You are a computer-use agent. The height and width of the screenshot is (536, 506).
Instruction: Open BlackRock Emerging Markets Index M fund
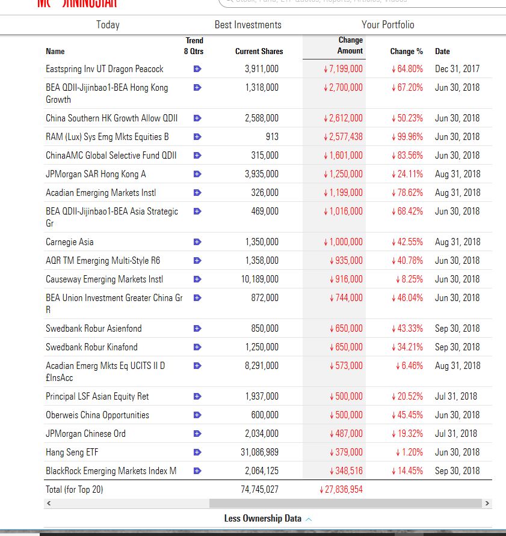point(111,471)
